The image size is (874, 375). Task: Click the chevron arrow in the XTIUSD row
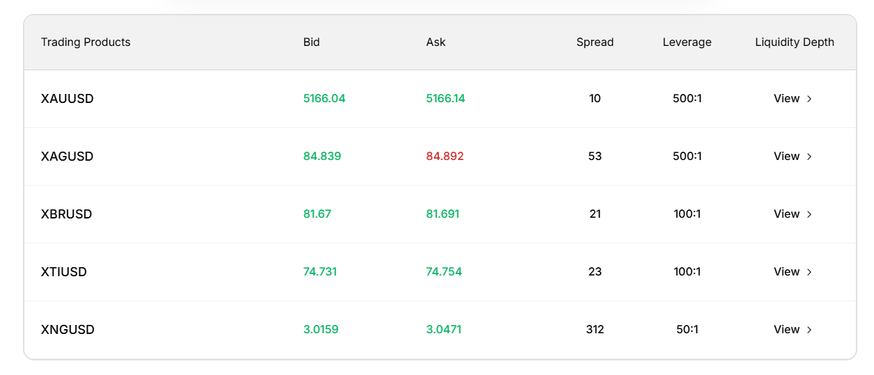pos(809,272)
